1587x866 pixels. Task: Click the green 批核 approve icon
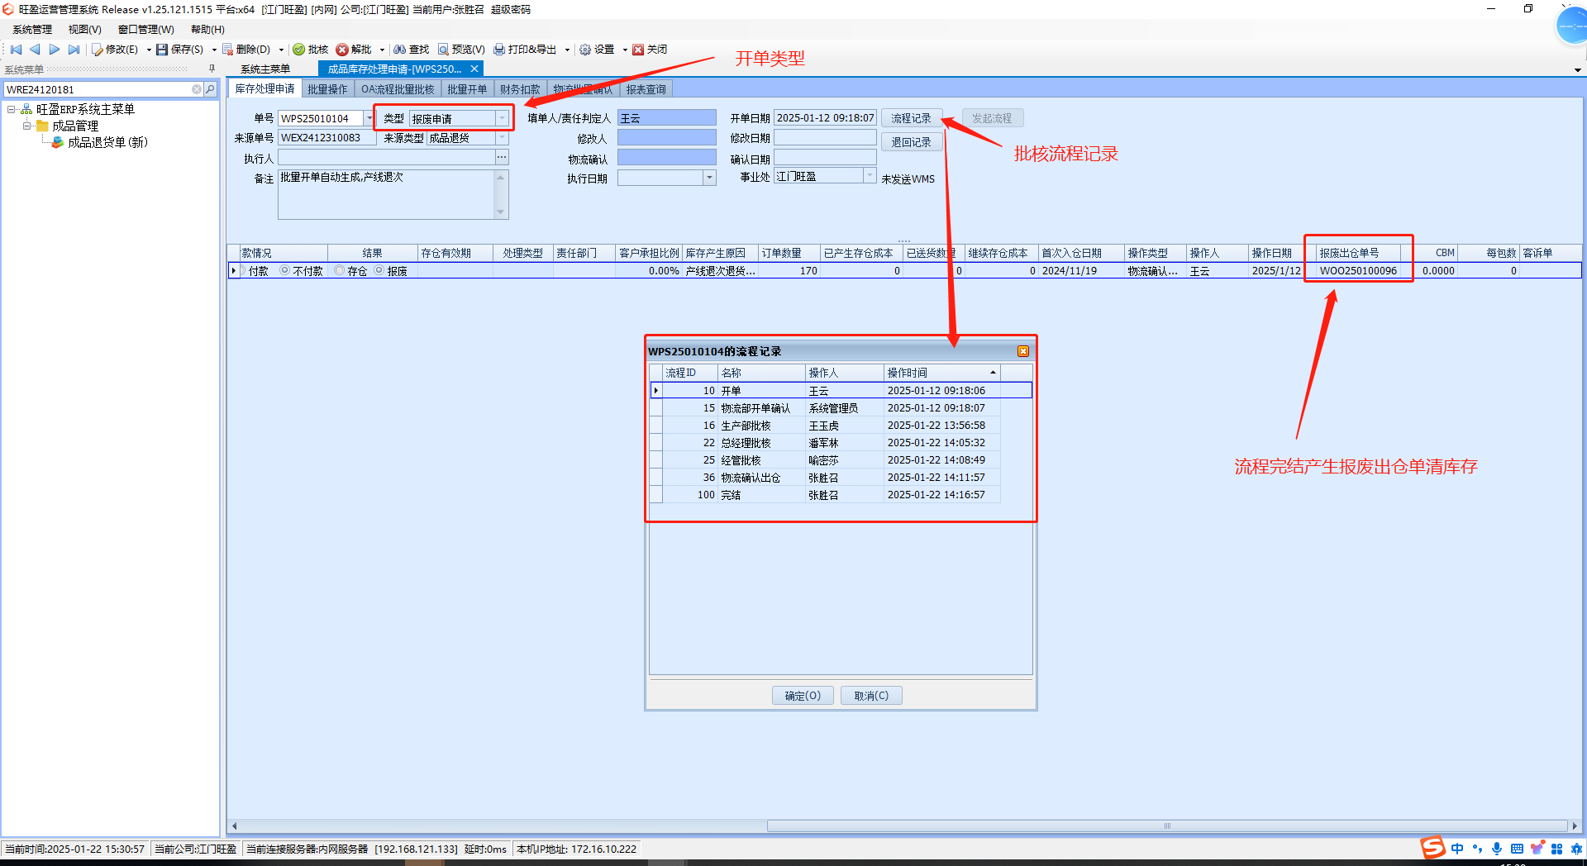(299, 50)
